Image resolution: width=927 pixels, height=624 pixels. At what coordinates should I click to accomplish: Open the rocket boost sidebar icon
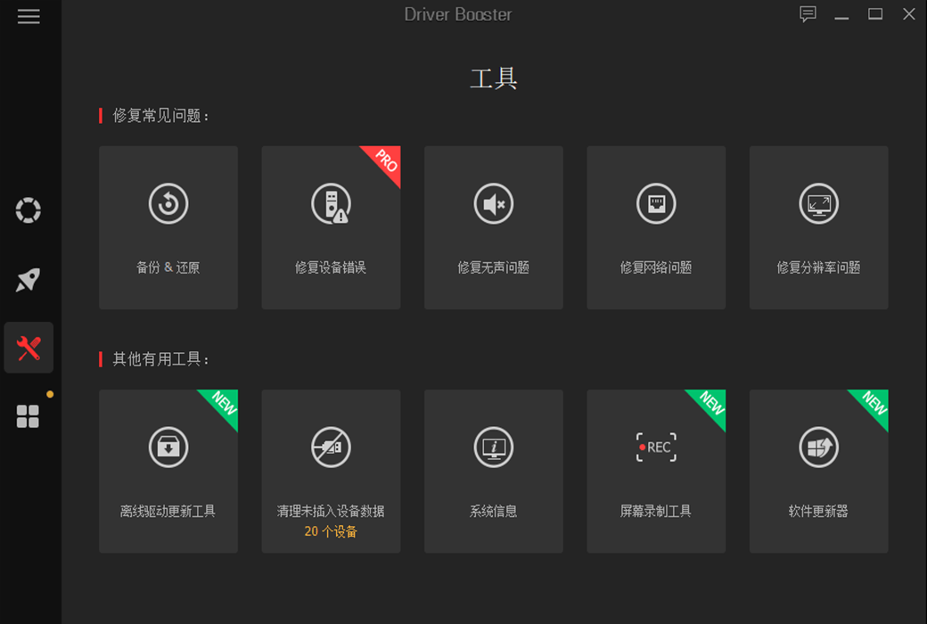pos(28,279)
